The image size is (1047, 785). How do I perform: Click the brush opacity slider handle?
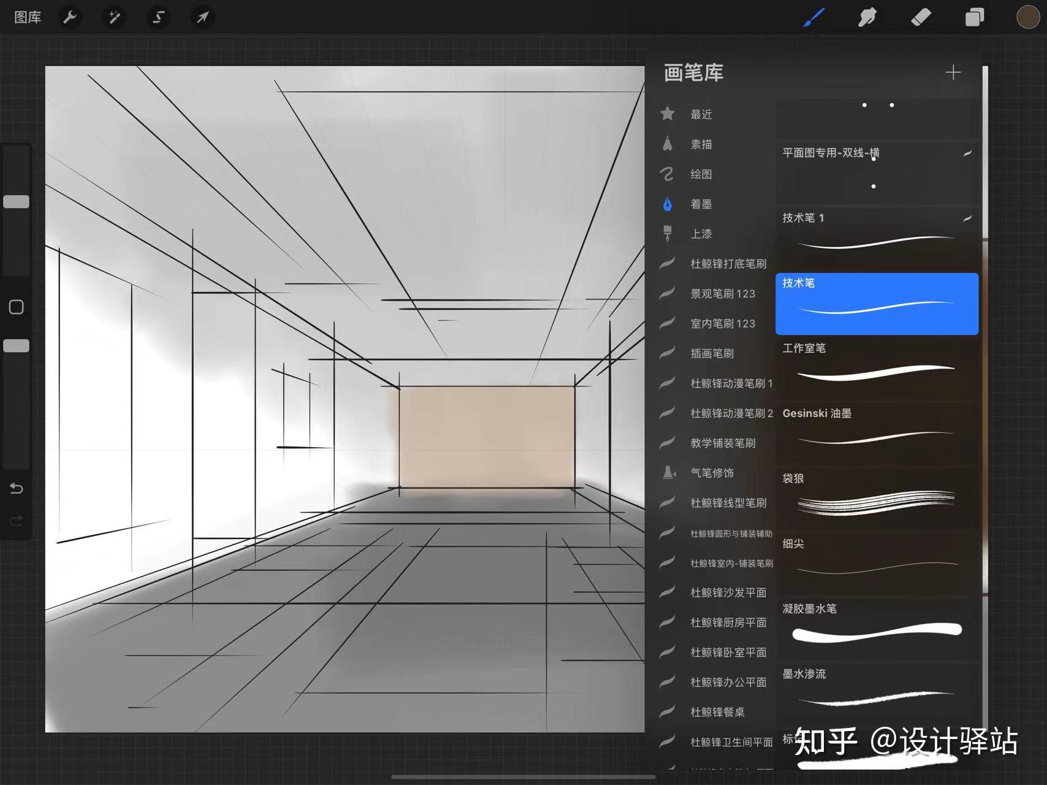pyautogui.click(x=17, y=346)
